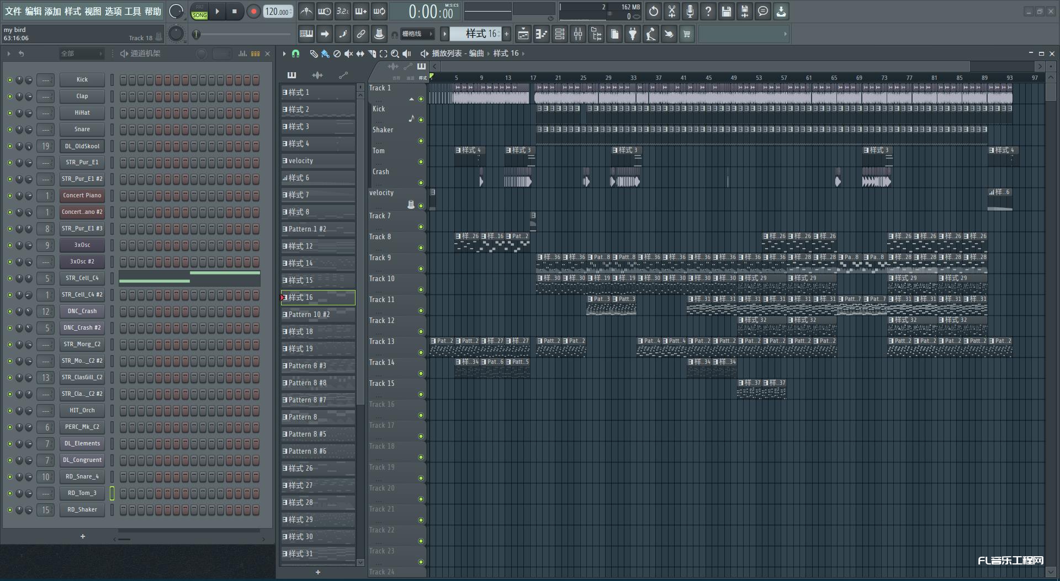Toggle playlist snap magnet icon
The height and width of the screenshot is (581, 1060).
coord(296,53)
